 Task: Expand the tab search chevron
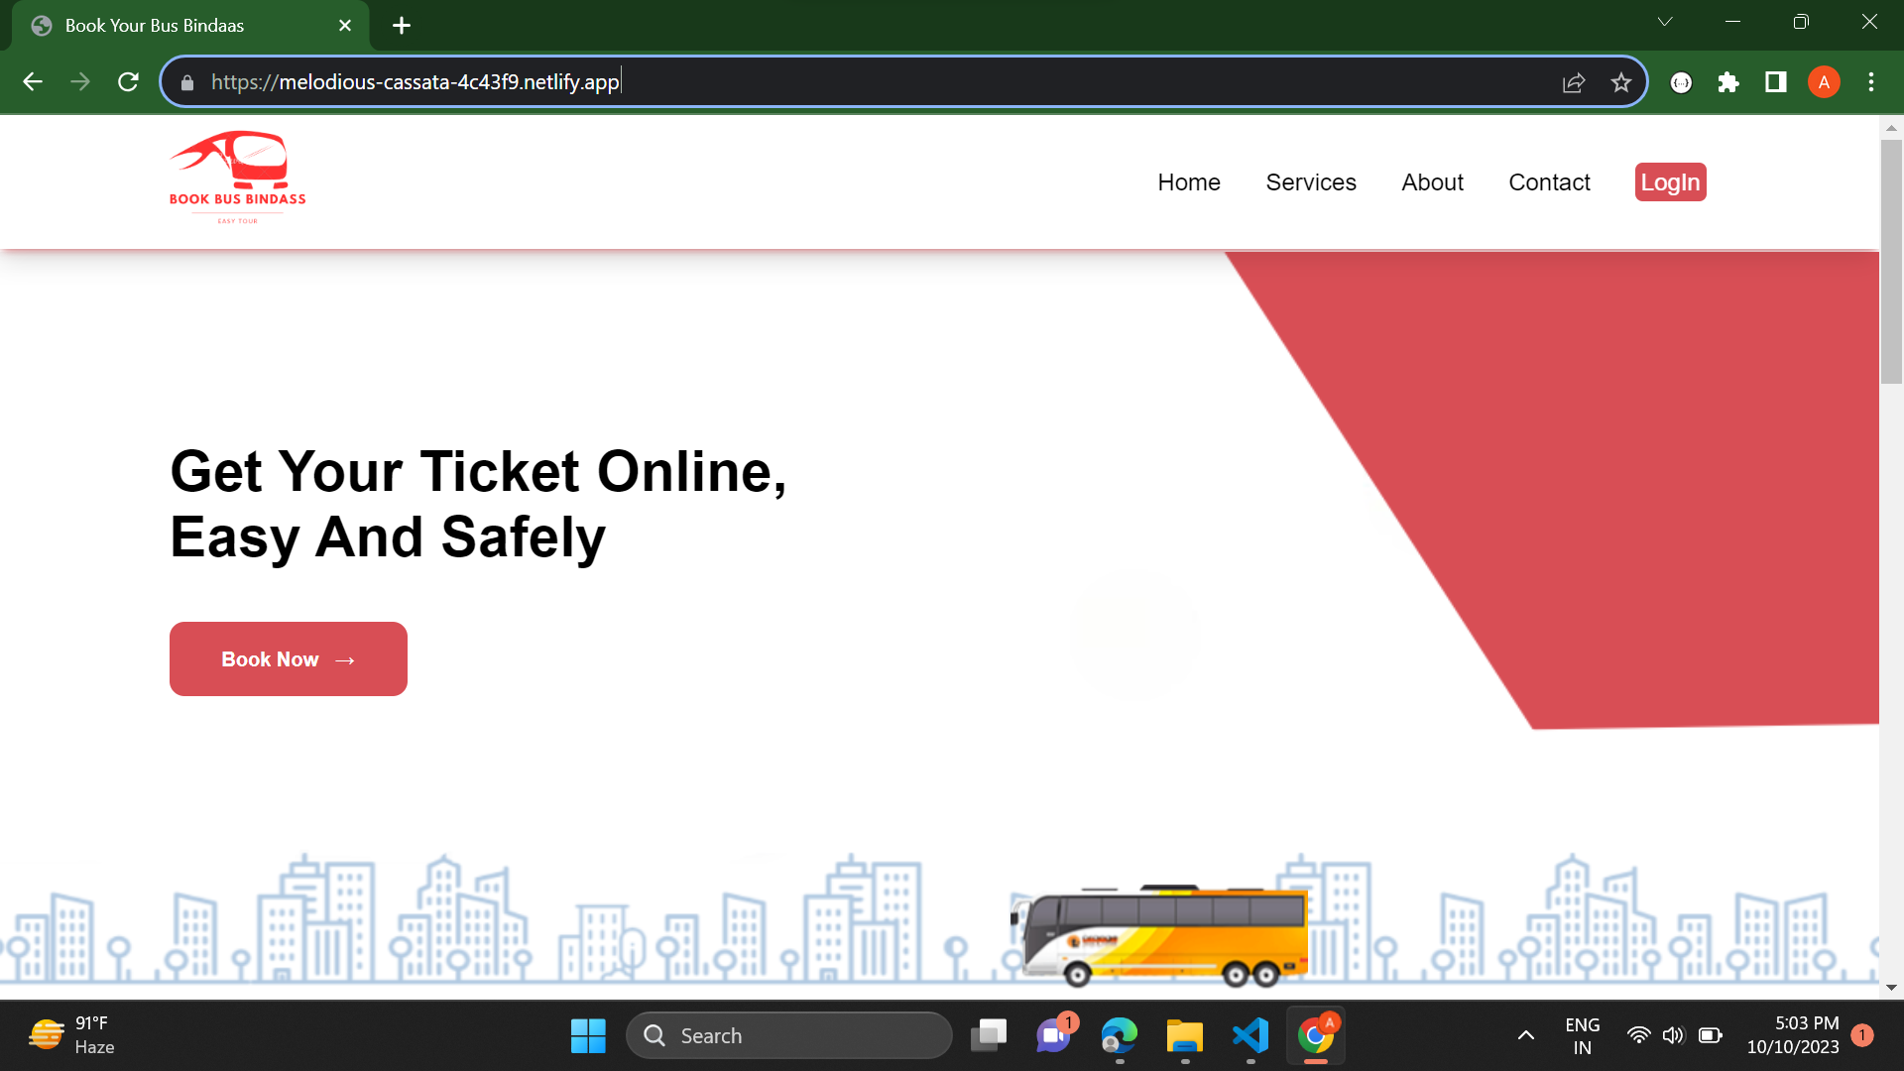coord(1665,22)
